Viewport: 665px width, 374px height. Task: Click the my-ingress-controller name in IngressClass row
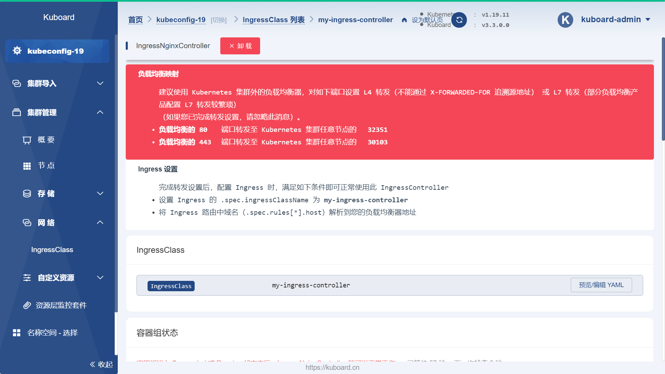point(311,285)
